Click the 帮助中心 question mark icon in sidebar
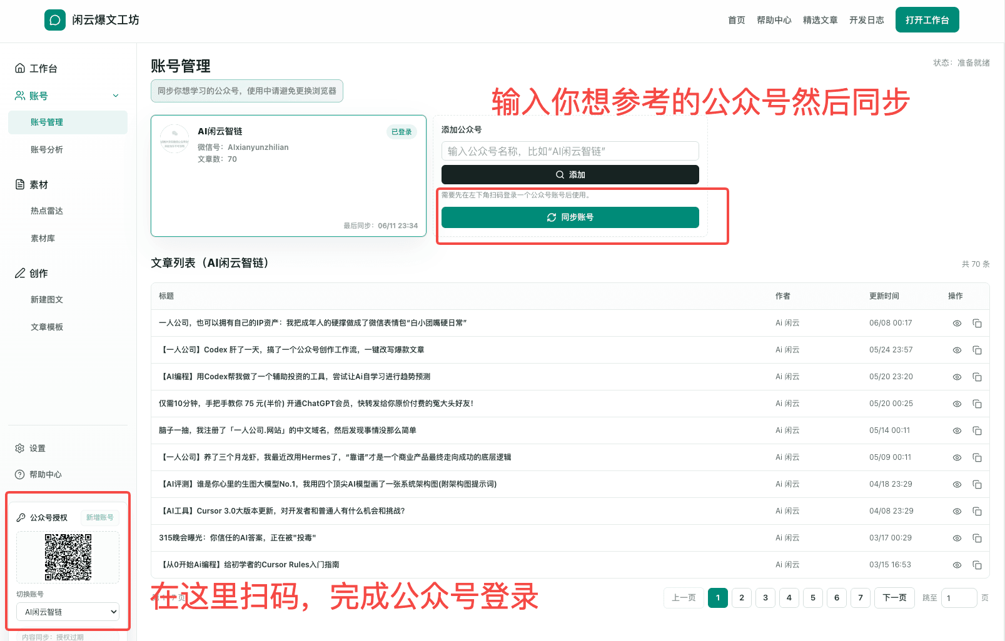The width and height of the screenshot is (1005, 641). pyautogui.click(x=19, y=475)
